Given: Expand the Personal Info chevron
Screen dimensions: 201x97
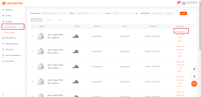Looking at the screenshot, I should click(x=23, y=61).
